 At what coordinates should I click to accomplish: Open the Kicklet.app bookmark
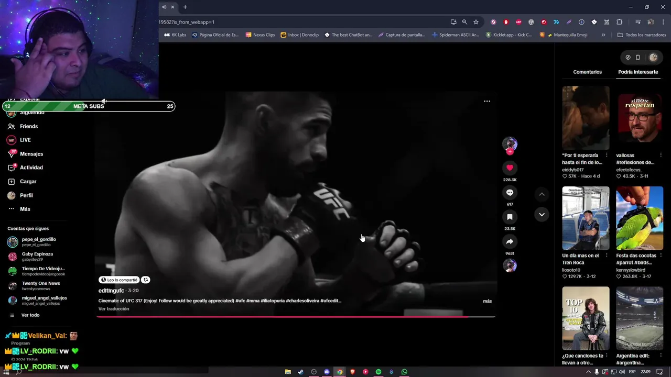(508, 35)
